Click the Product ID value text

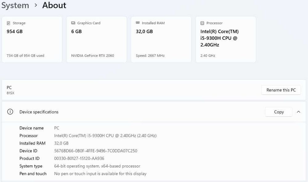[x=79, y=159]
